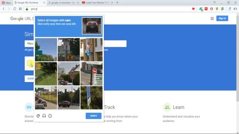
Task: Bookmark page with the heart icon
Action: 193,9
